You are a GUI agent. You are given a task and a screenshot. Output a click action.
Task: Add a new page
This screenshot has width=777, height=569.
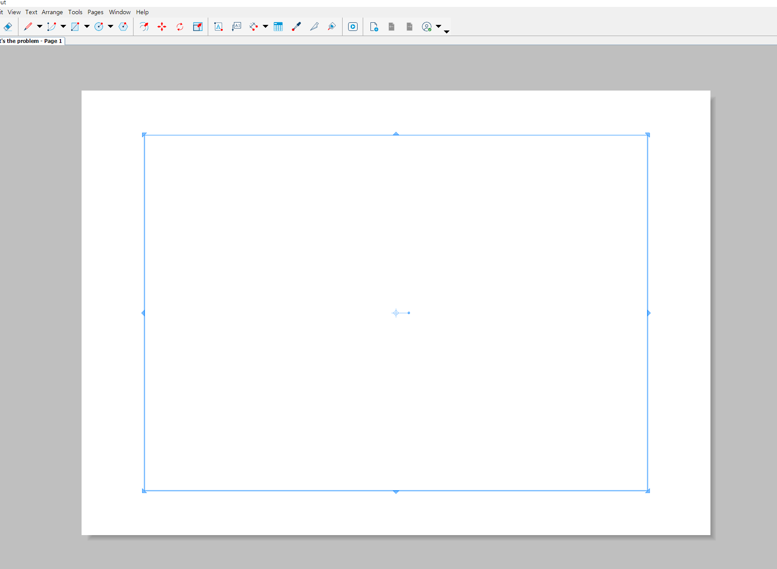(374, 27)
